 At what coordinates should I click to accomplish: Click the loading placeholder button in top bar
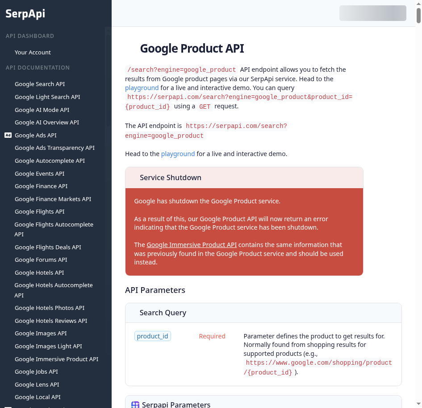[x=373, y=13]
